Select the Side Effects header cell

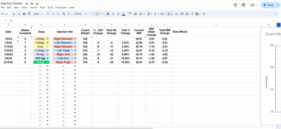(x=216, y=32)
